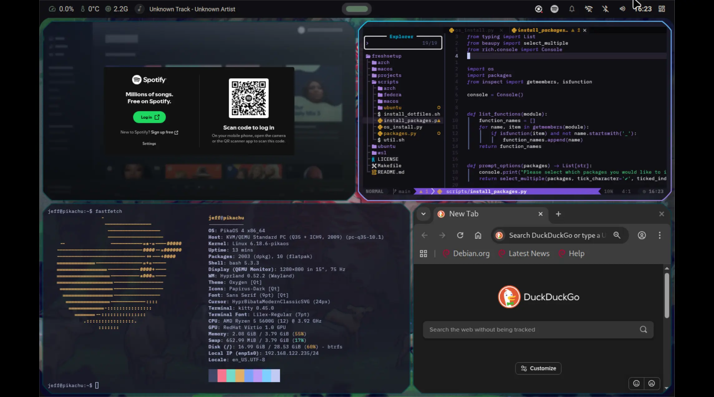Expand the fedora folder in tree
Screen dimensions: 714x397
(392, 95)
